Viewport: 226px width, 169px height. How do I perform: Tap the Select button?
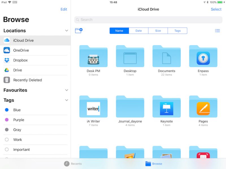tap(216, 9)
